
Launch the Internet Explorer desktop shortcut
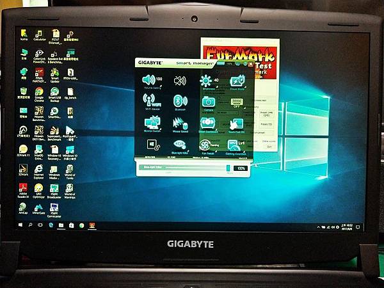click(x=38, y=172)
